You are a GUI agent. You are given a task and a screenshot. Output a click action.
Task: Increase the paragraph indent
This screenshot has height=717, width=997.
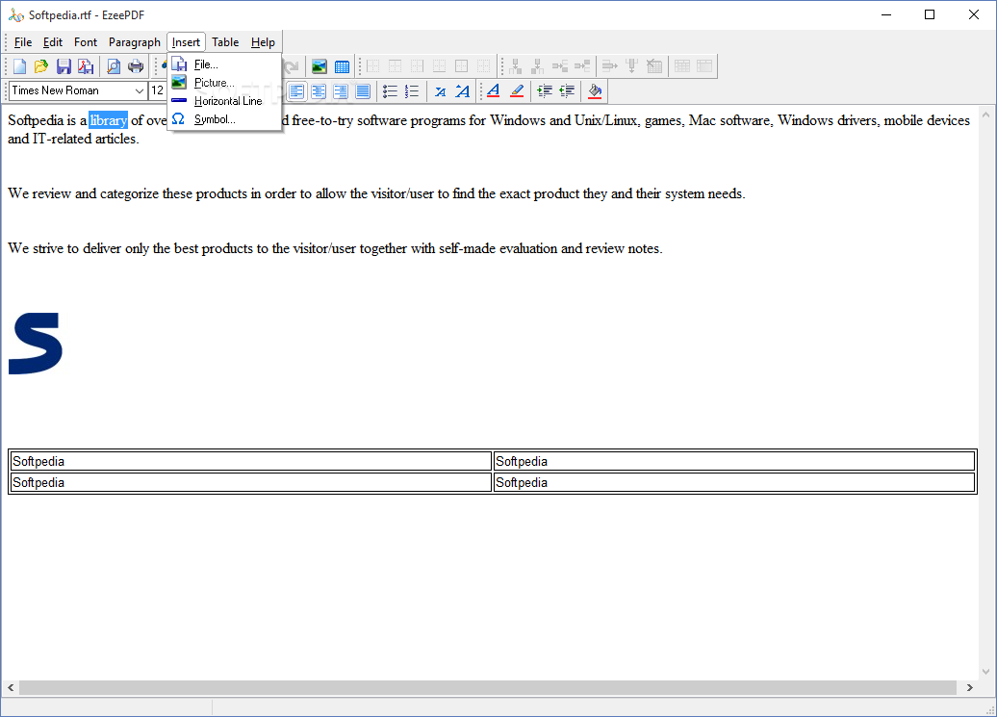click(545, 91)
